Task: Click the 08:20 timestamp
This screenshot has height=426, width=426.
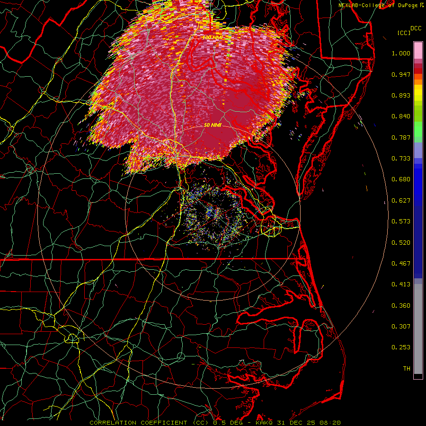Action: [330, 423]
